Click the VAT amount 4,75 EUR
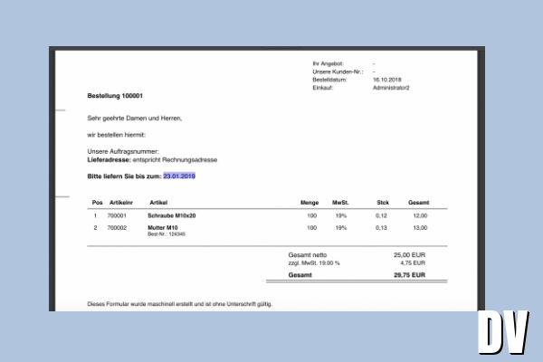This screenshot has height=362, width=543. (415, 262)
